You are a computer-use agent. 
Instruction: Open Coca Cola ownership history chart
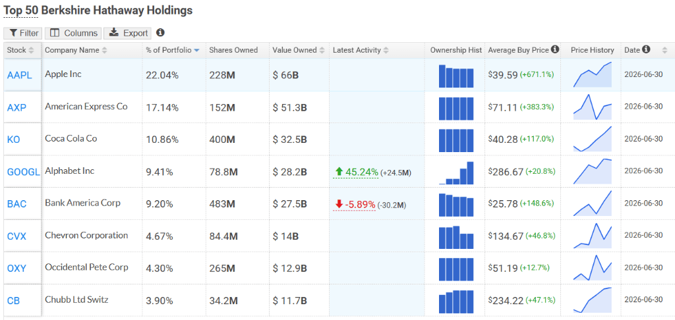456,141
